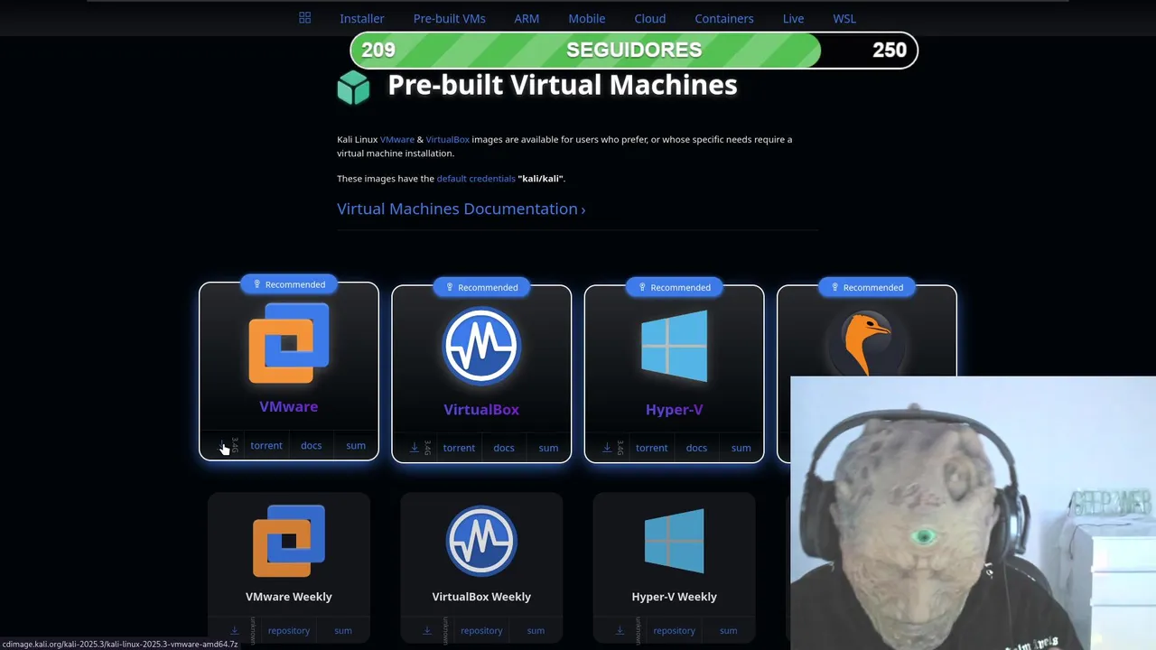Download Hyper-V Weekly via arrow icon

620,630
